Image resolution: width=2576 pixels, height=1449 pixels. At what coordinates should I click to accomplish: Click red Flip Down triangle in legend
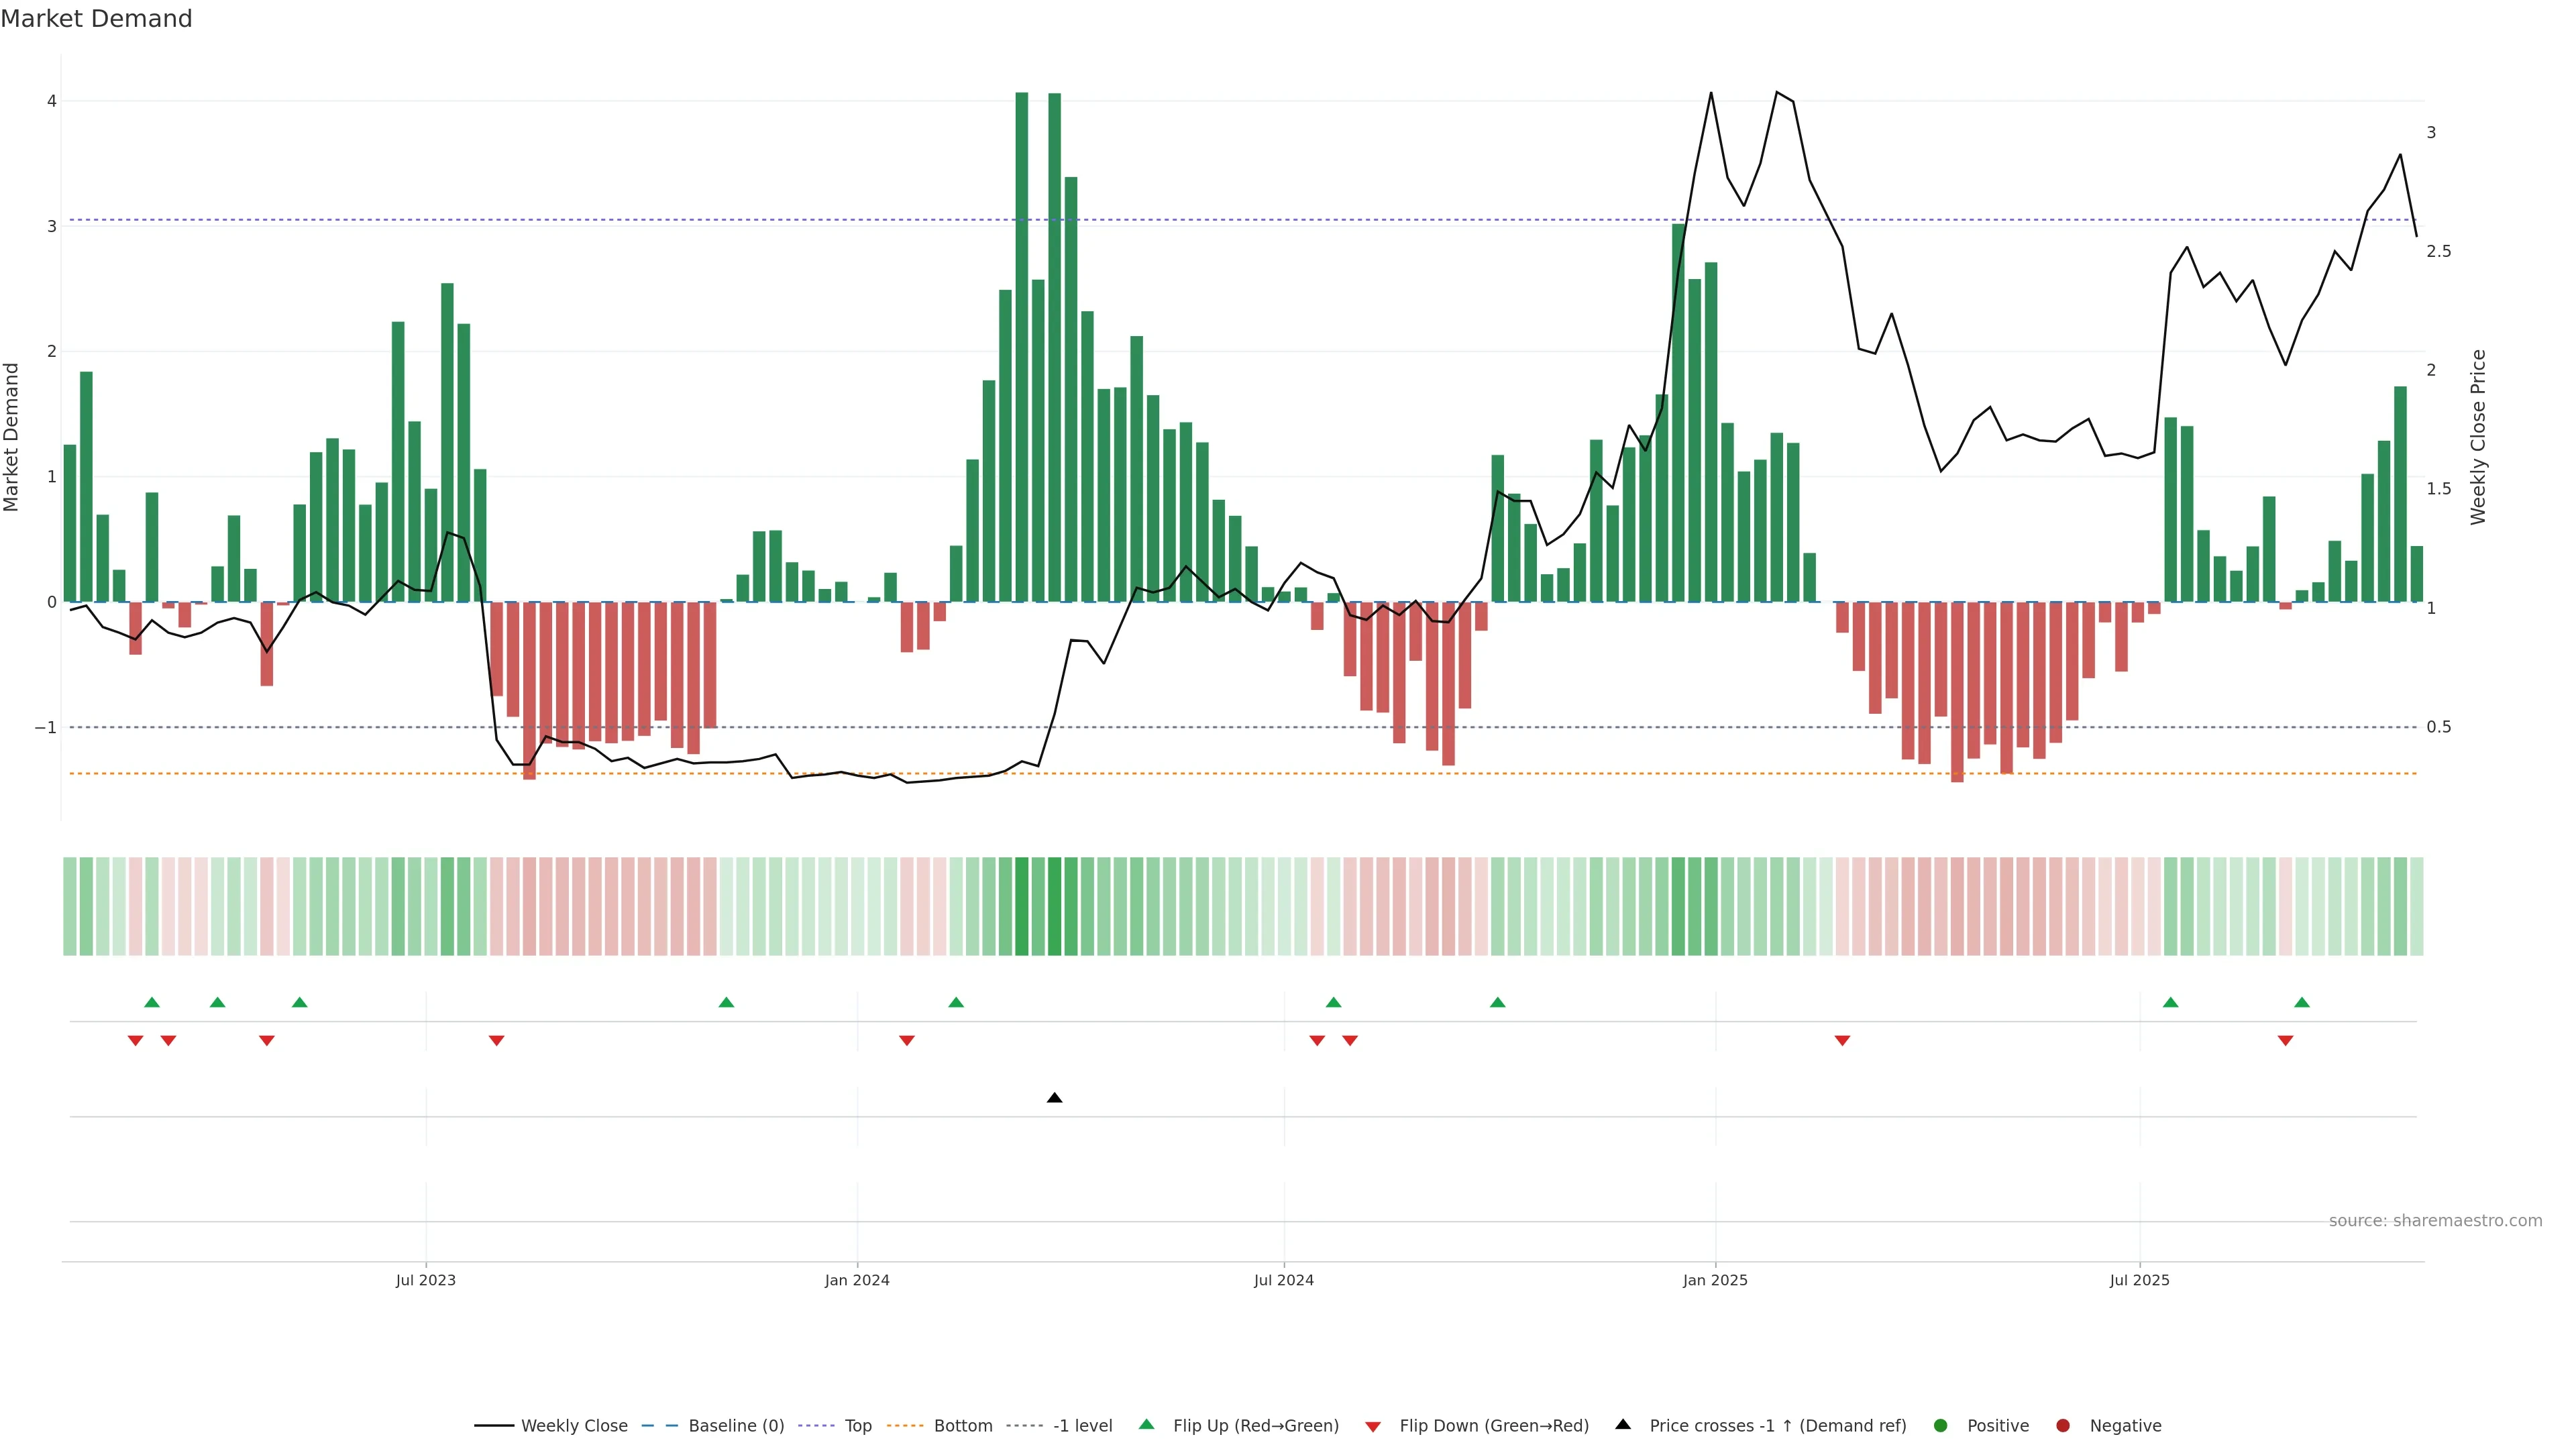[1373, 1427]
